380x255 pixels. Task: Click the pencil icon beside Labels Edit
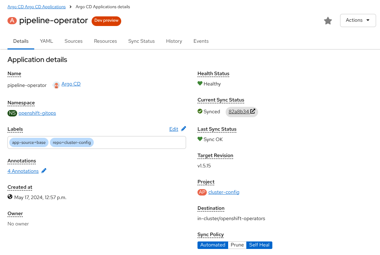(x=184, y=129)
